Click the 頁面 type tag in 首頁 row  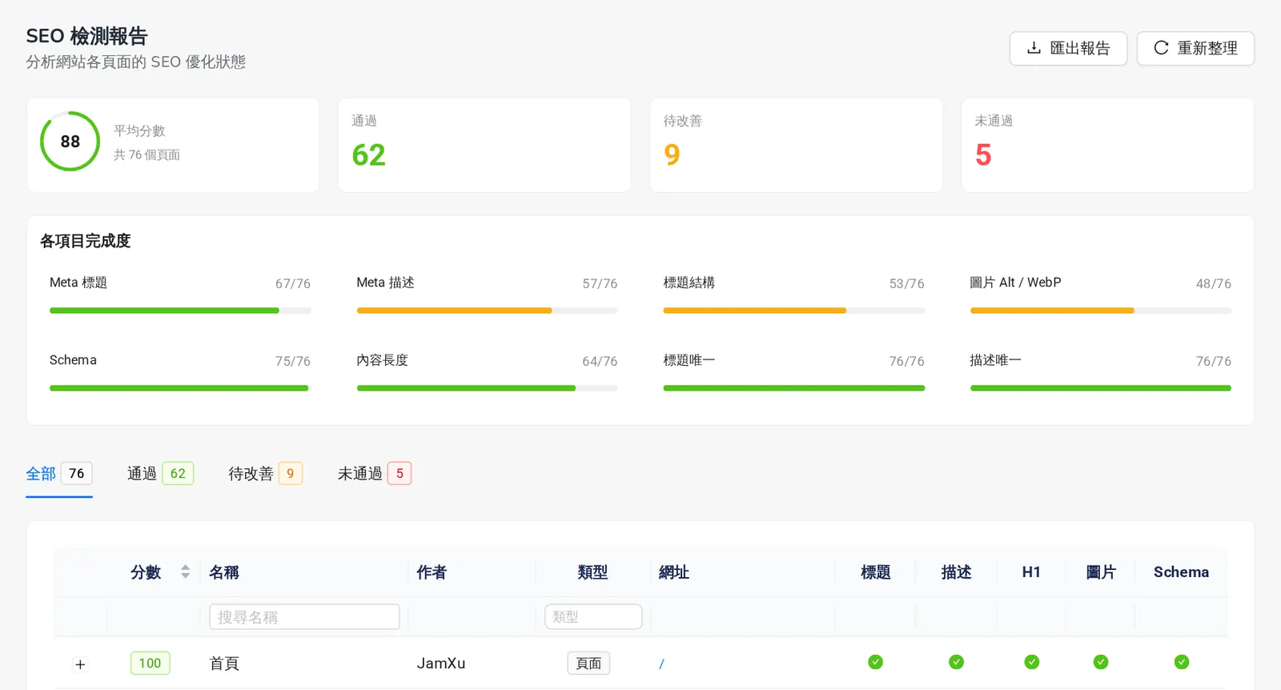[588, 664]
